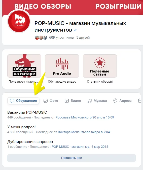143x170 pixels.
Task: Click the map pin icon beside Адреса
Action: tap(115, 101)
